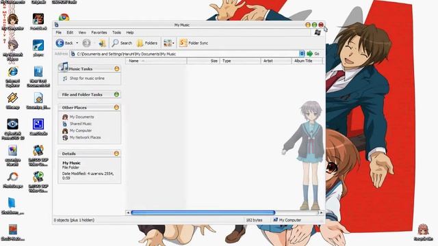This screenshot has height=246, width=438.
Task: Click the Folder Sync toolbar button
Action: point(194,43)
